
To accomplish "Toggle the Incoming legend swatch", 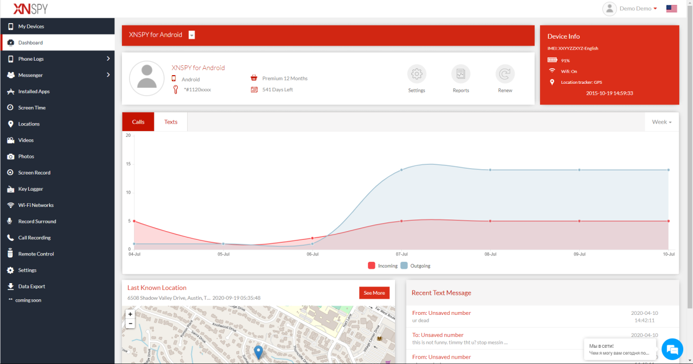I will (371, 266).
